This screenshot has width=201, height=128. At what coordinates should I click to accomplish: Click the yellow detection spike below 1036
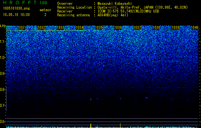tap(120, 125)
